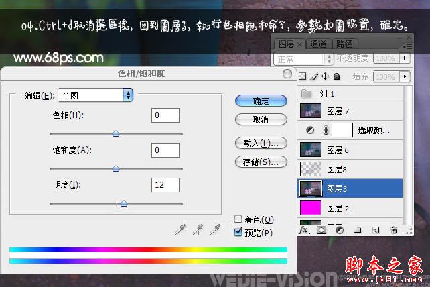Image resolution: width=430 pixels, height=287 pixels.
Task: Click the lock image pixels brush icon
Action: pos(314,76)
